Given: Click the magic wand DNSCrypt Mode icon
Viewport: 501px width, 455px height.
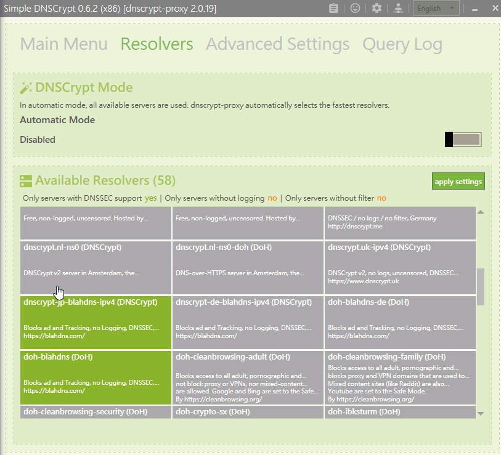Looking at the screenshot, I should (26, 88).
